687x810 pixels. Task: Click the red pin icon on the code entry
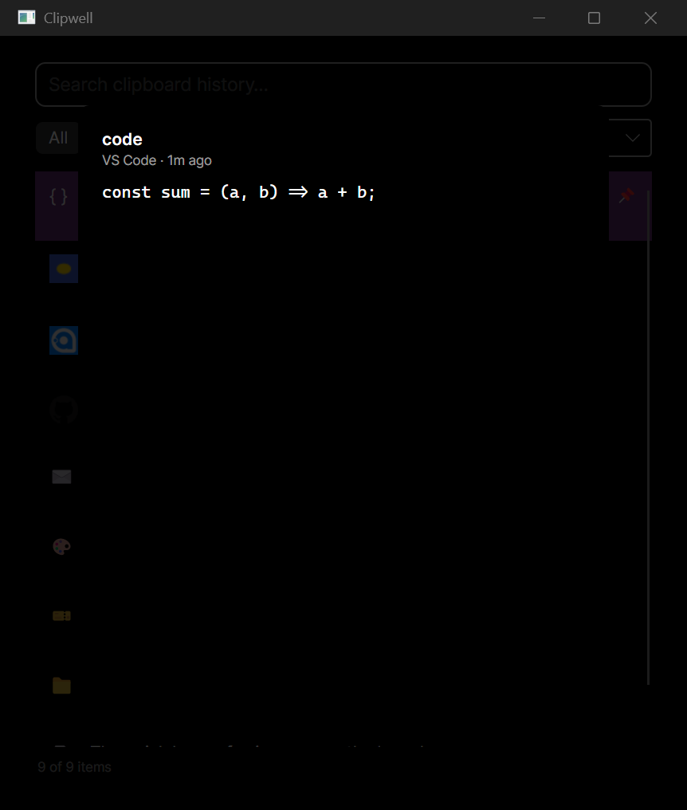pos(626,196)
